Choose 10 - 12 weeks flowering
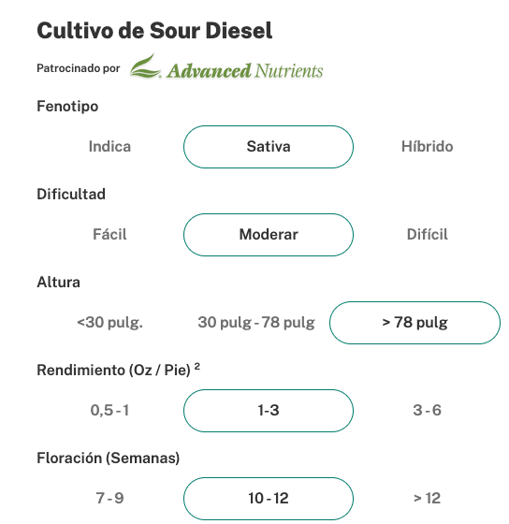Screen dimensions: 509x524 click(269, 498)
